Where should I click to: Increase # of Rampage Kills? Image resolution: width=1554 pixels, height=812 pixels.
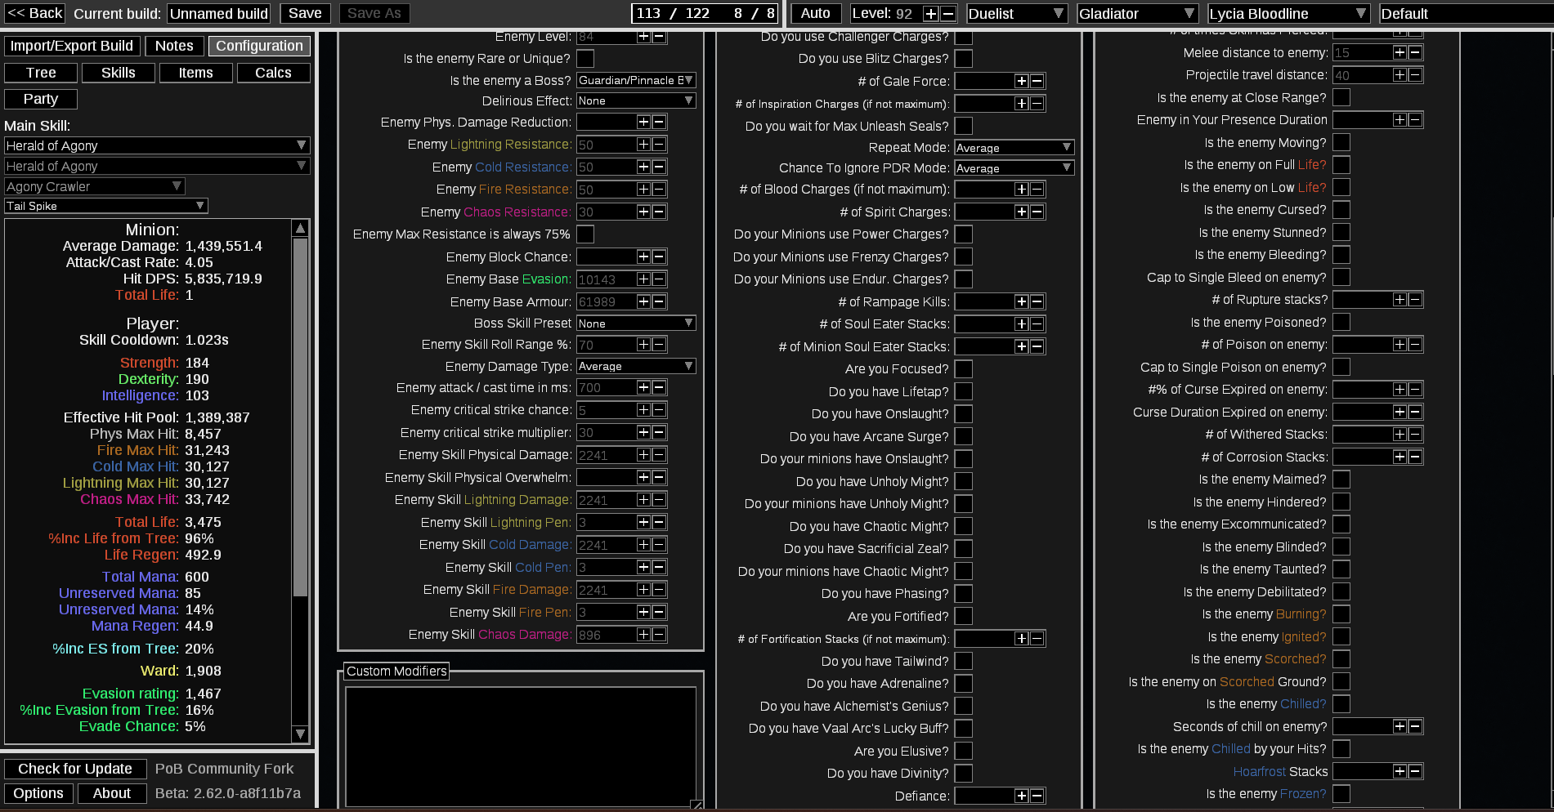1022,301
